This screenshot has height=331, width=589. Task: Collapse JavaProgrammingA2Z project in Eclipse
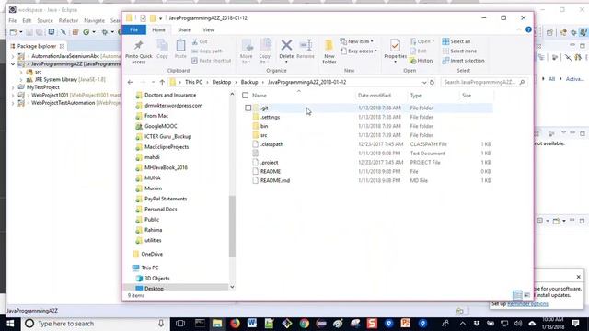(x=13, y=64)
